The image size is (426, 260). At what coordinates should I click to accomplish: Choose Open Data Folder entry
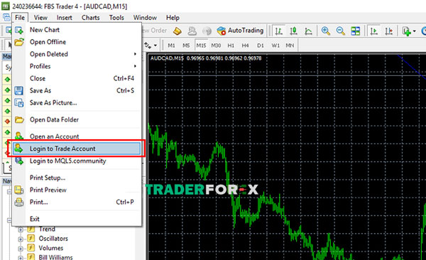tap(77, 119)
